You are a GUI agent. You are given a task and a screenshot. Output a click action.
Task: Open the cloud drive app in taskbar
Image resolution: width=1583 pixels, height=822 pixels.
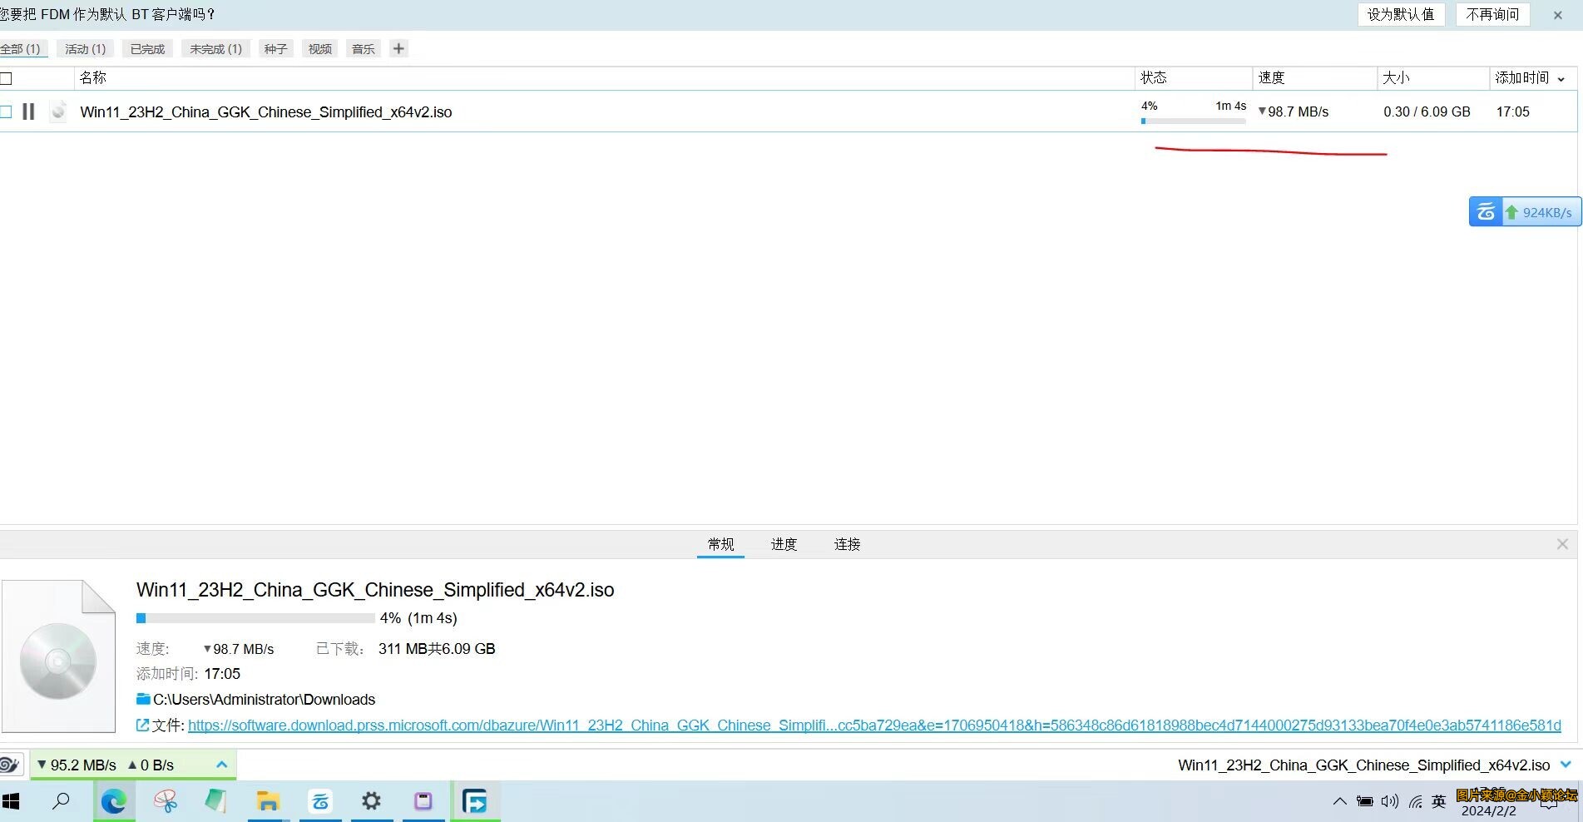(x=320, y=801)
